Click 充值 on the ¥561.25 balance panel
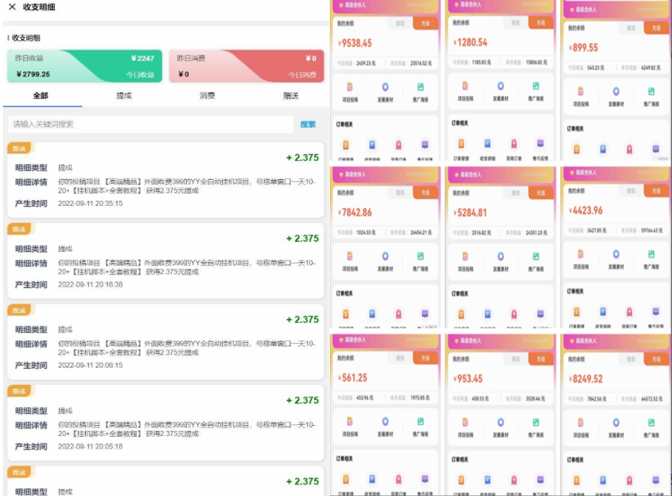The width and height of the screenshot is (672, 496). (425, 358)
